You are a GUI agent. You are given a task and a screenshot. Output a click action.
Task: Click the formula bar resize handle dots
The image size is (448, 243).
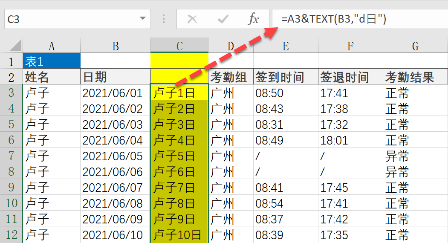tap(163, 19)
